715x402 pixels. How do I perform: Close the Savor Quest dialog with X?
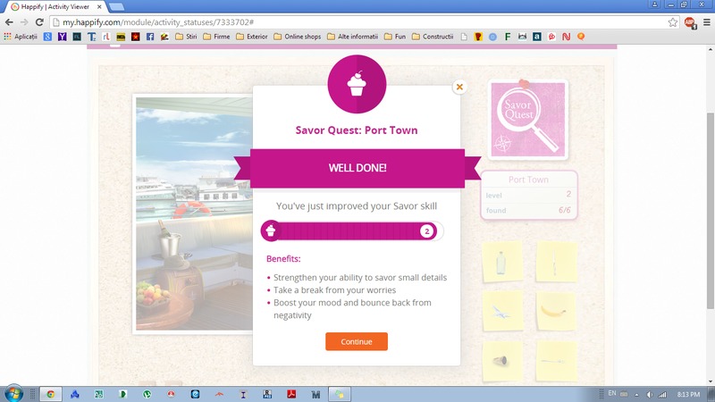point(459,87)
